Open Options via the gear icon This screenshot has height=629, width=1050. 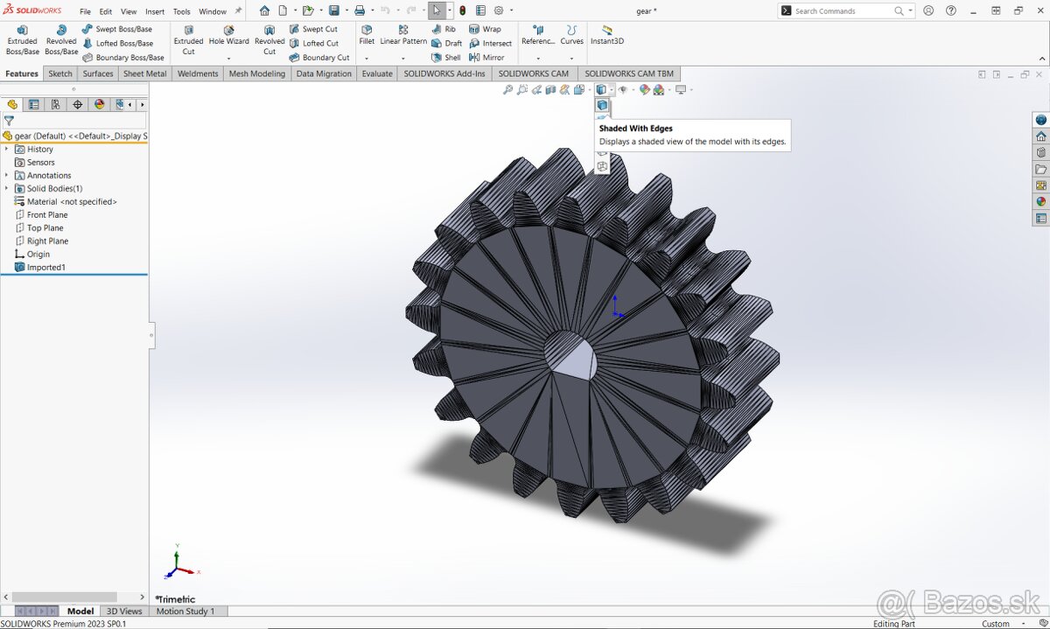click(499, 10)
